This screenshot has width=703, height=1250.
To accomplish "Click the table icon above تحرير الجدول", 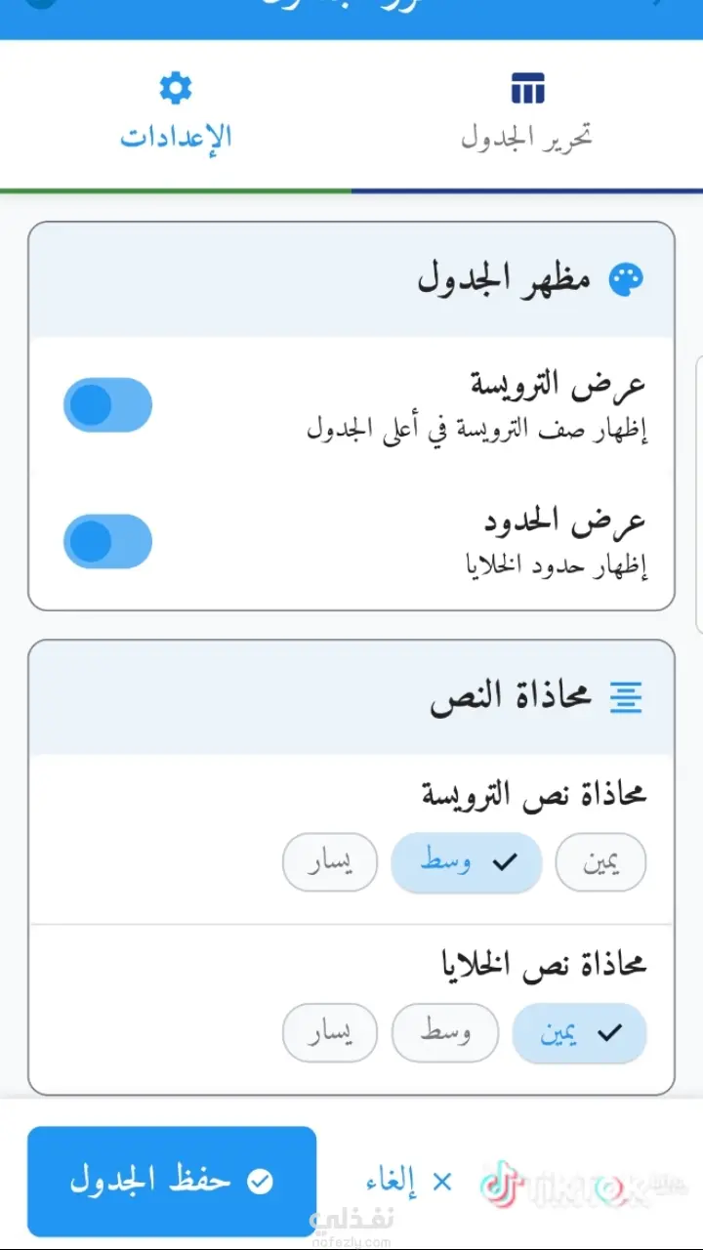I will coord(527,89).
